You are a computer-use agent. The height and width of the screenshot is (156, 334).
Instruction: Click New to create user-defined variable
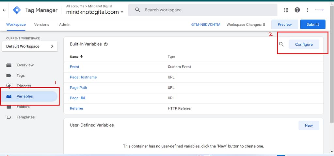[309, 125]
